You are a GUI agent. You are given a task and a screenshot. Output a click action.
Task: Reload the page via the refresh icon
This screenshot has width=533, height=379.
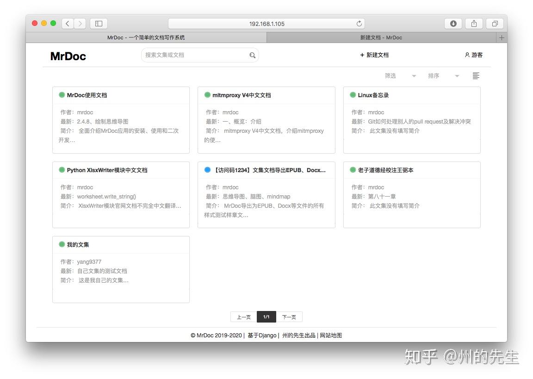[x=359, y=23]
